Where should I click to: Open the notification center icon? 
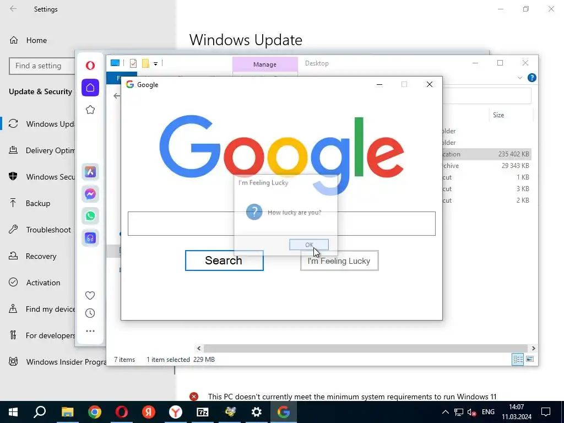[x=546, y=412]
